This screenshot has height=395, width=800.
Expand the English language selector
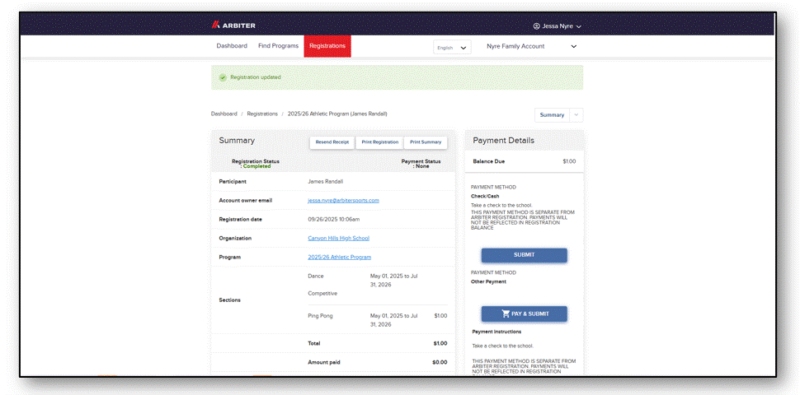[x=452, y=48]
